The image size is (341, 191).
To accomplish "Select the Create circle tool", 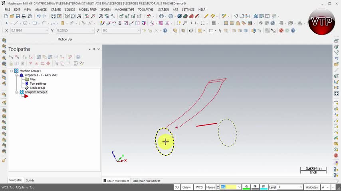I will click(x=25, y=23).
